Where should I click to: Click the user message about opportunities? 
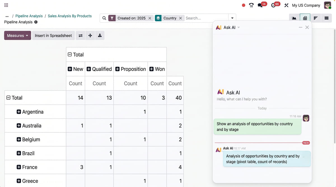pyautogui.click(x=257, y=126)
